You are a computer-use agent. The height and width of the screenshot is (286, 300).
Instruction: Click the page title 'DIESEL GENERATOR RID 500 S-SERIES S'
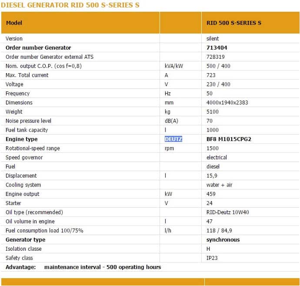coord(70,5)
